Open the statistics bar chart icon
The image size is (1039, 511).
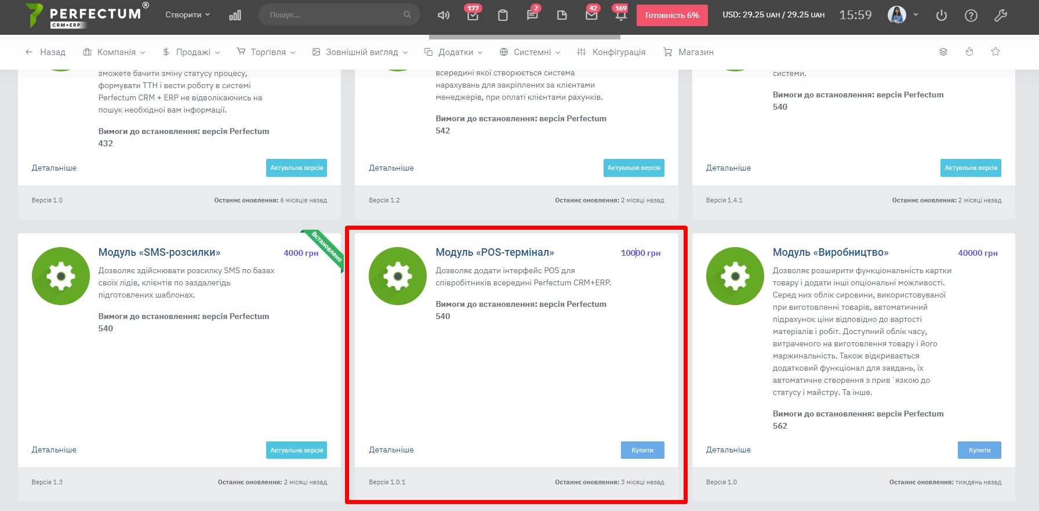click(235, 15)
